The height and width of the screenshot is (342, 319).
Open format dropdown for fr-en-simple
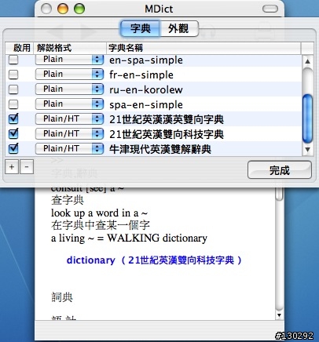click(69, 75)
